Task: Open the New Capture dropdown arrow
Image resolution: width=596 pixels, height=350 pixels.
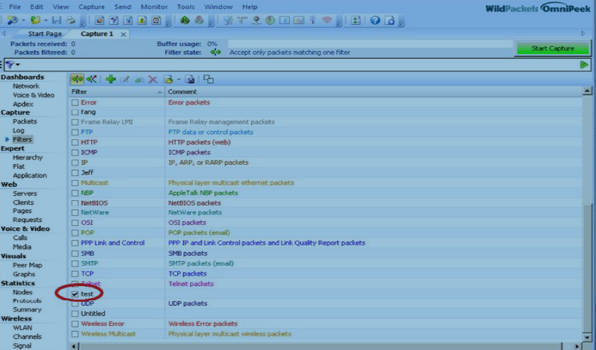Action: point(23,20)
